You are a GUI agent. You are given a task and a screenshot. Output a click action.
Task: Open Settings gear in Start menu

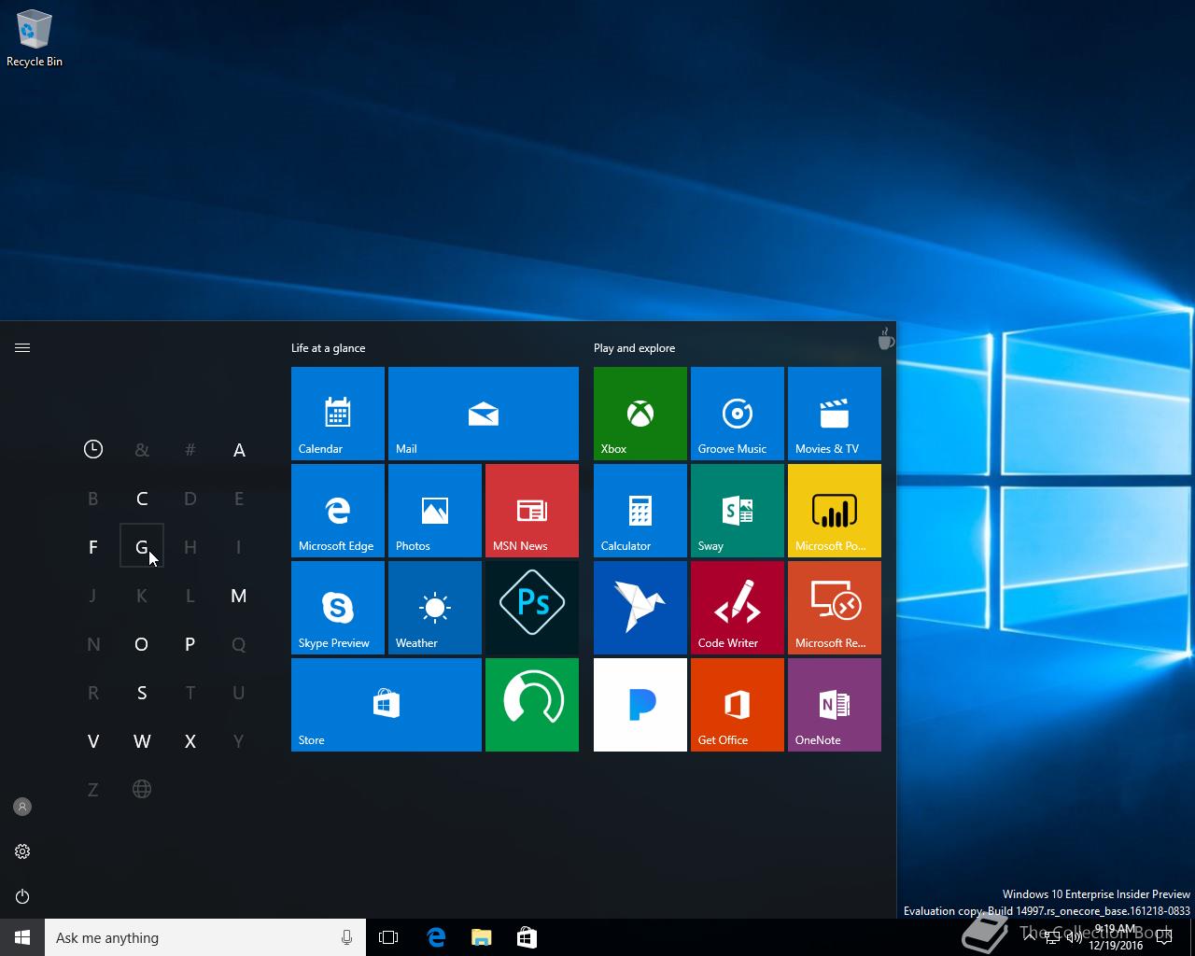[22, 851]
